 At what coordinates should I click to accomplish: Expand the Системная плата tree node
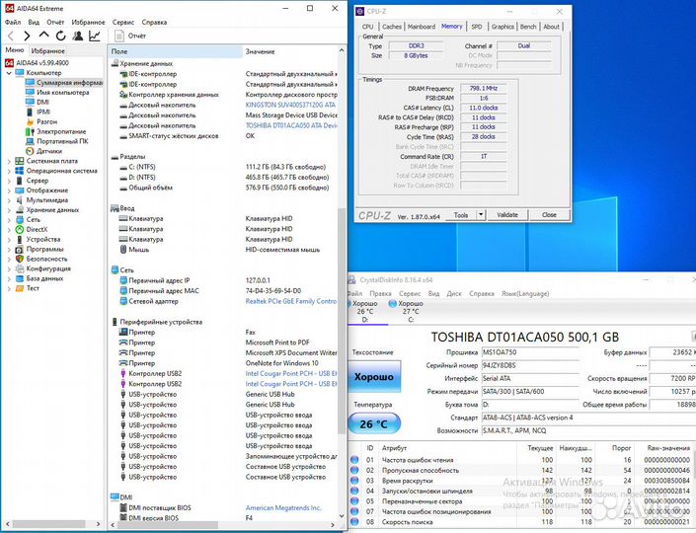[x=9, y=160]
